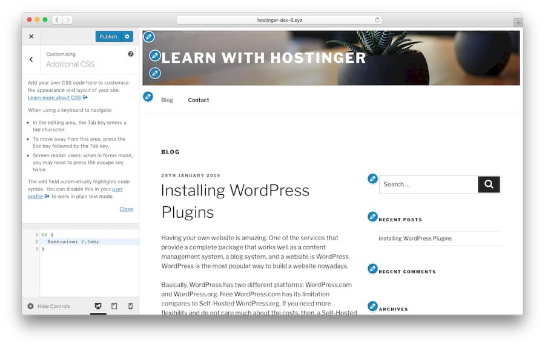545x346 pixels.
Task: Click edit pencil for Recent Comments widget
Action: pyautogui.click(x=372, y=269)
